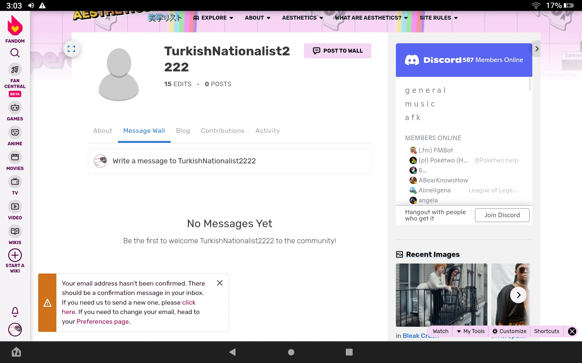Open the Anime section icon
The image size is (582, 363).
pos(15,132)
